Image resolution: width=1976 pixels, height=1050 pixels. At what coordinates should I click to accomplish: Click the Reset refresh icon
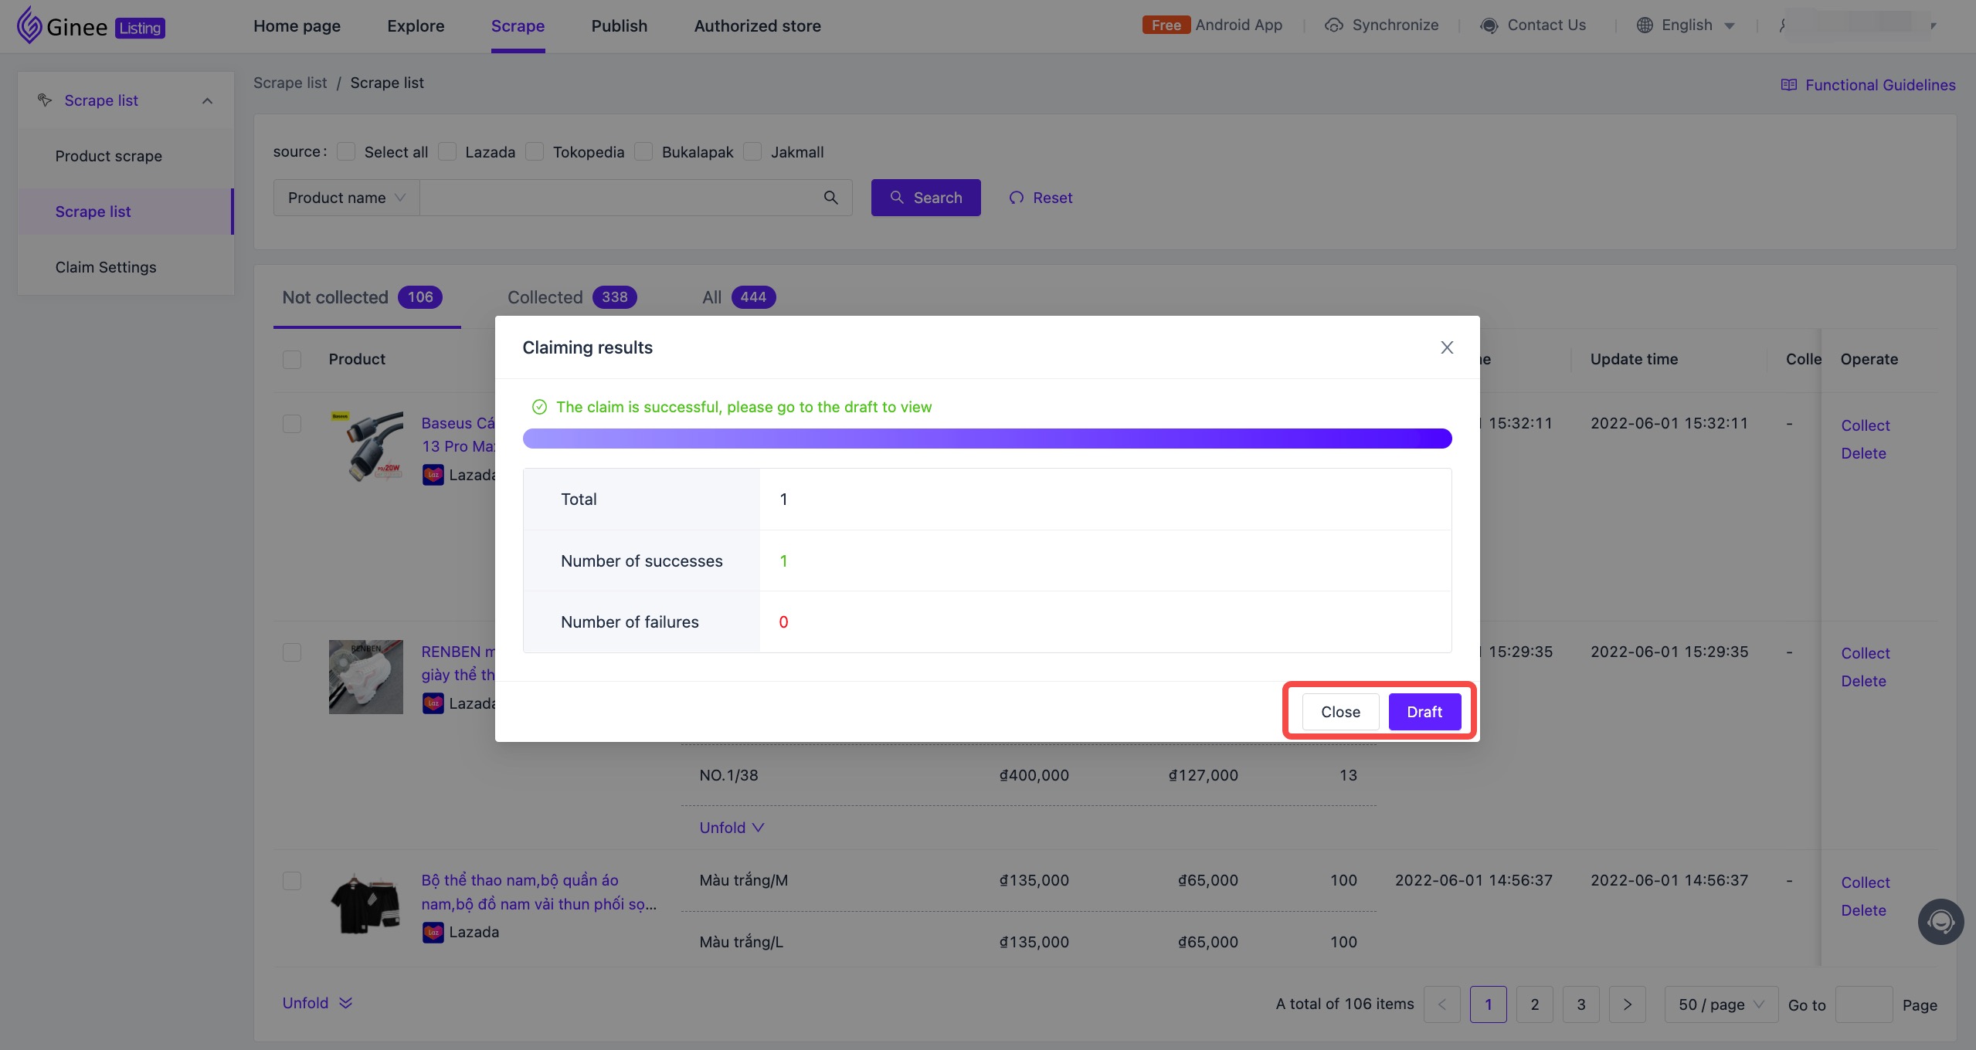click(1016, 198)
